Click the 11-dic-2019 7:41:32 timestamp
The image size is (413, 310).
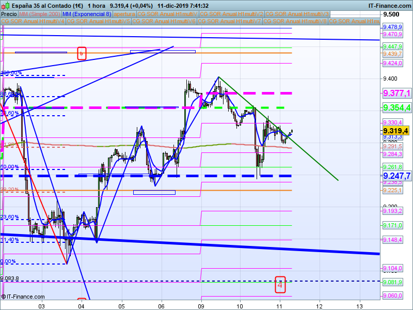pos(183,6)
